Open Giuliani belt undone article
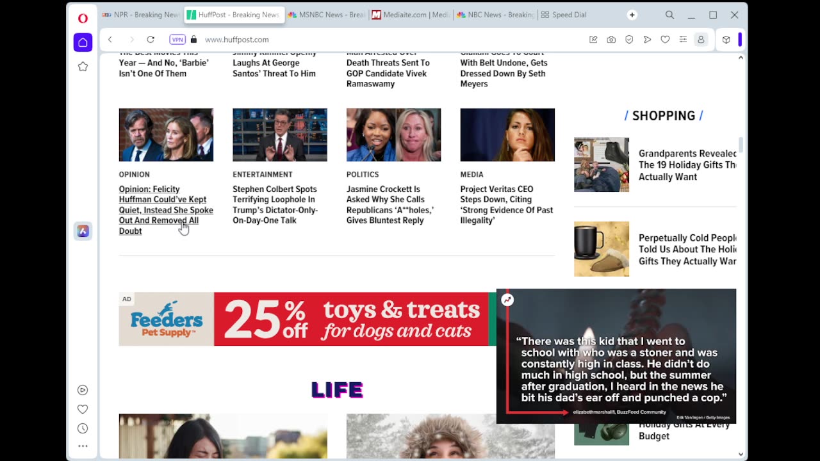Screen dimensions: 820x461 [504, 70]
